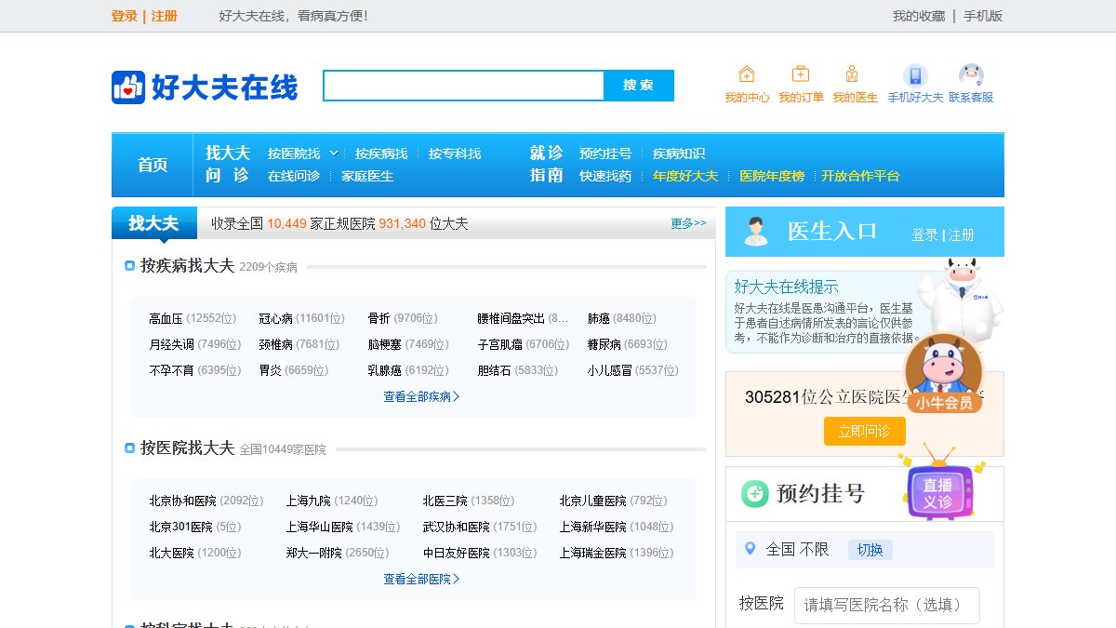The height and width of the screenshot is (628, 1116).
Task: Open 在线问诊 menu item
Action: [x=294, y=176]
